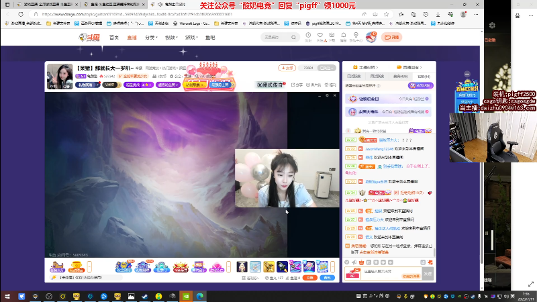The width and height of the screenshot is (537, 302).
Task: Select 直播 live menu item
Action: 132,38
